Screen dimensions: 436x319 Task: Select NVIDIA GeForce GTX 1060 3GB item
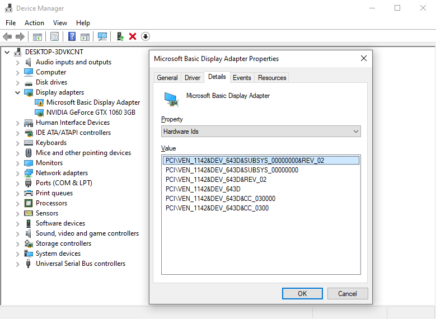tap(91, 112)
